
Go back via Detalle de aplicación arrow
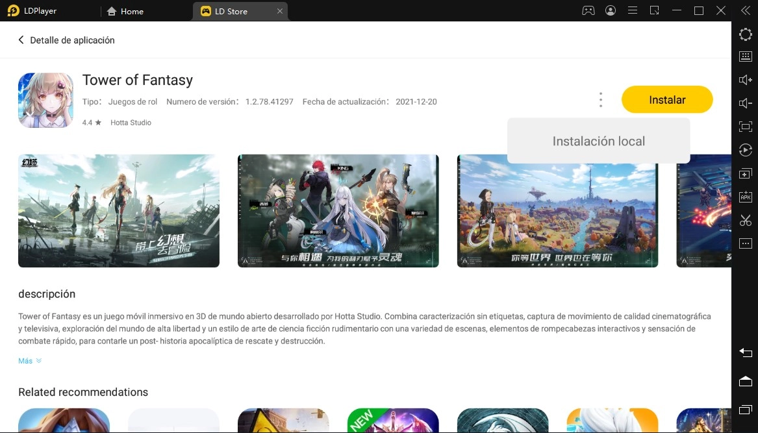click(21, 40)
